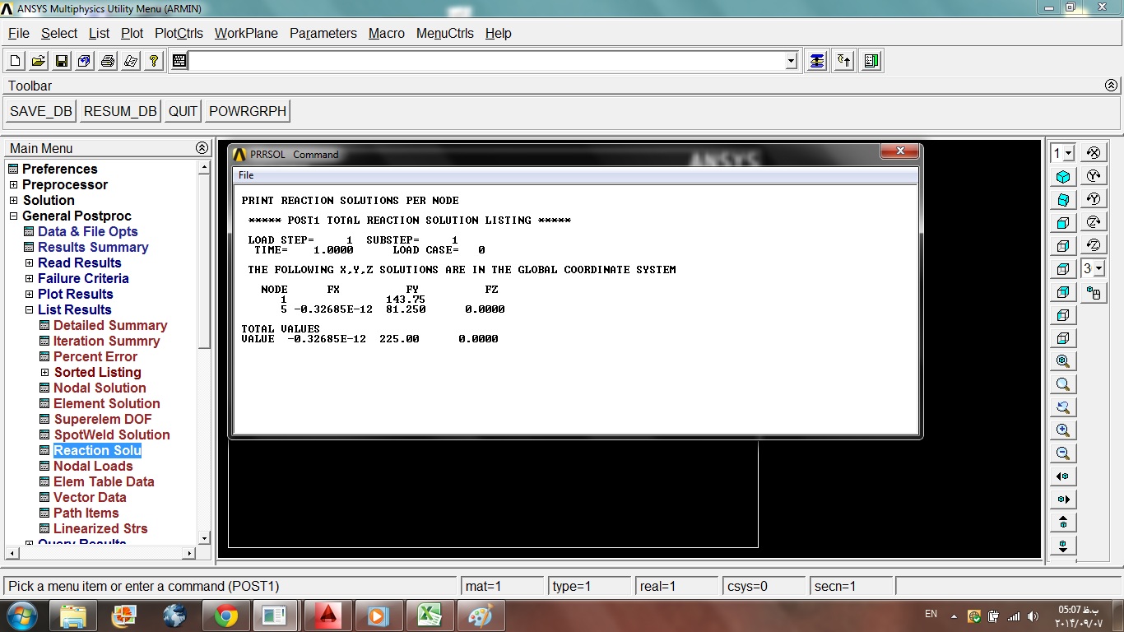Image resolution: width=1124 pixels, height=632 pixels.
Task: Open File menu in the PRRSOL Command window
Action: tap(246, 175)
